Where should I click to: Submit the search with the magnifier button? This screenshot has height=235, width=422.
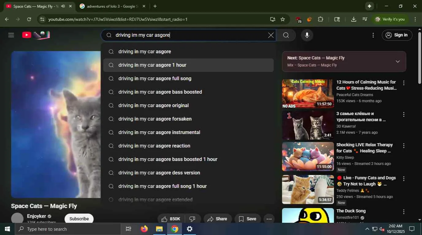point(286,35)
